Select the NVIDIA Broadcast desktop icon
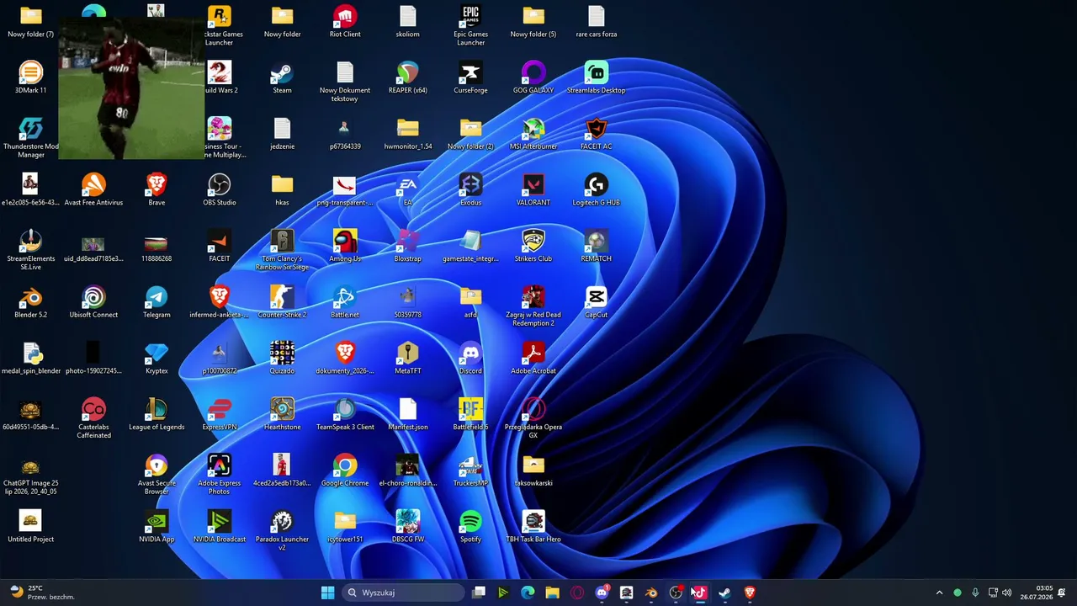This screenshot has width=1077, height=606. click(219, 527)
